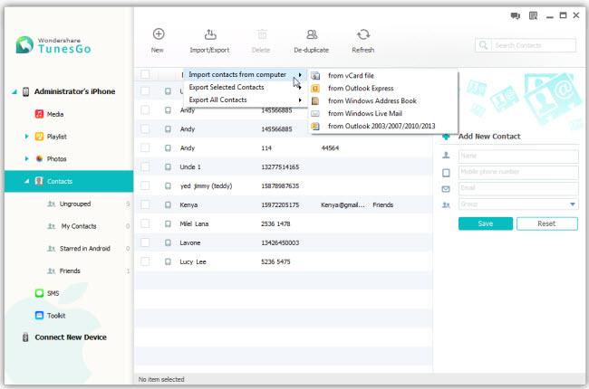Image resolution: width=589 pixels, height=389 pixels.
Task: Click the Mobile phone number field
Action: (518, 172)
